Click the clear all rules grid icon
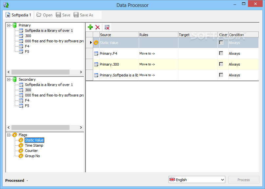Screen dimensions: 265x189 pos(107,27)
